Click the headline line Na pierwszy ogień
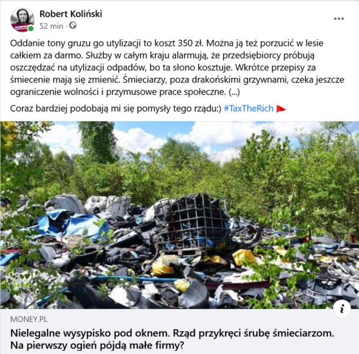Image resolution: width=359 pixels, height=354 pixels. pyautogui.click(x=97, y=345)
